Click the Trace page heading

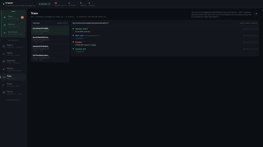tap(34, 13)
